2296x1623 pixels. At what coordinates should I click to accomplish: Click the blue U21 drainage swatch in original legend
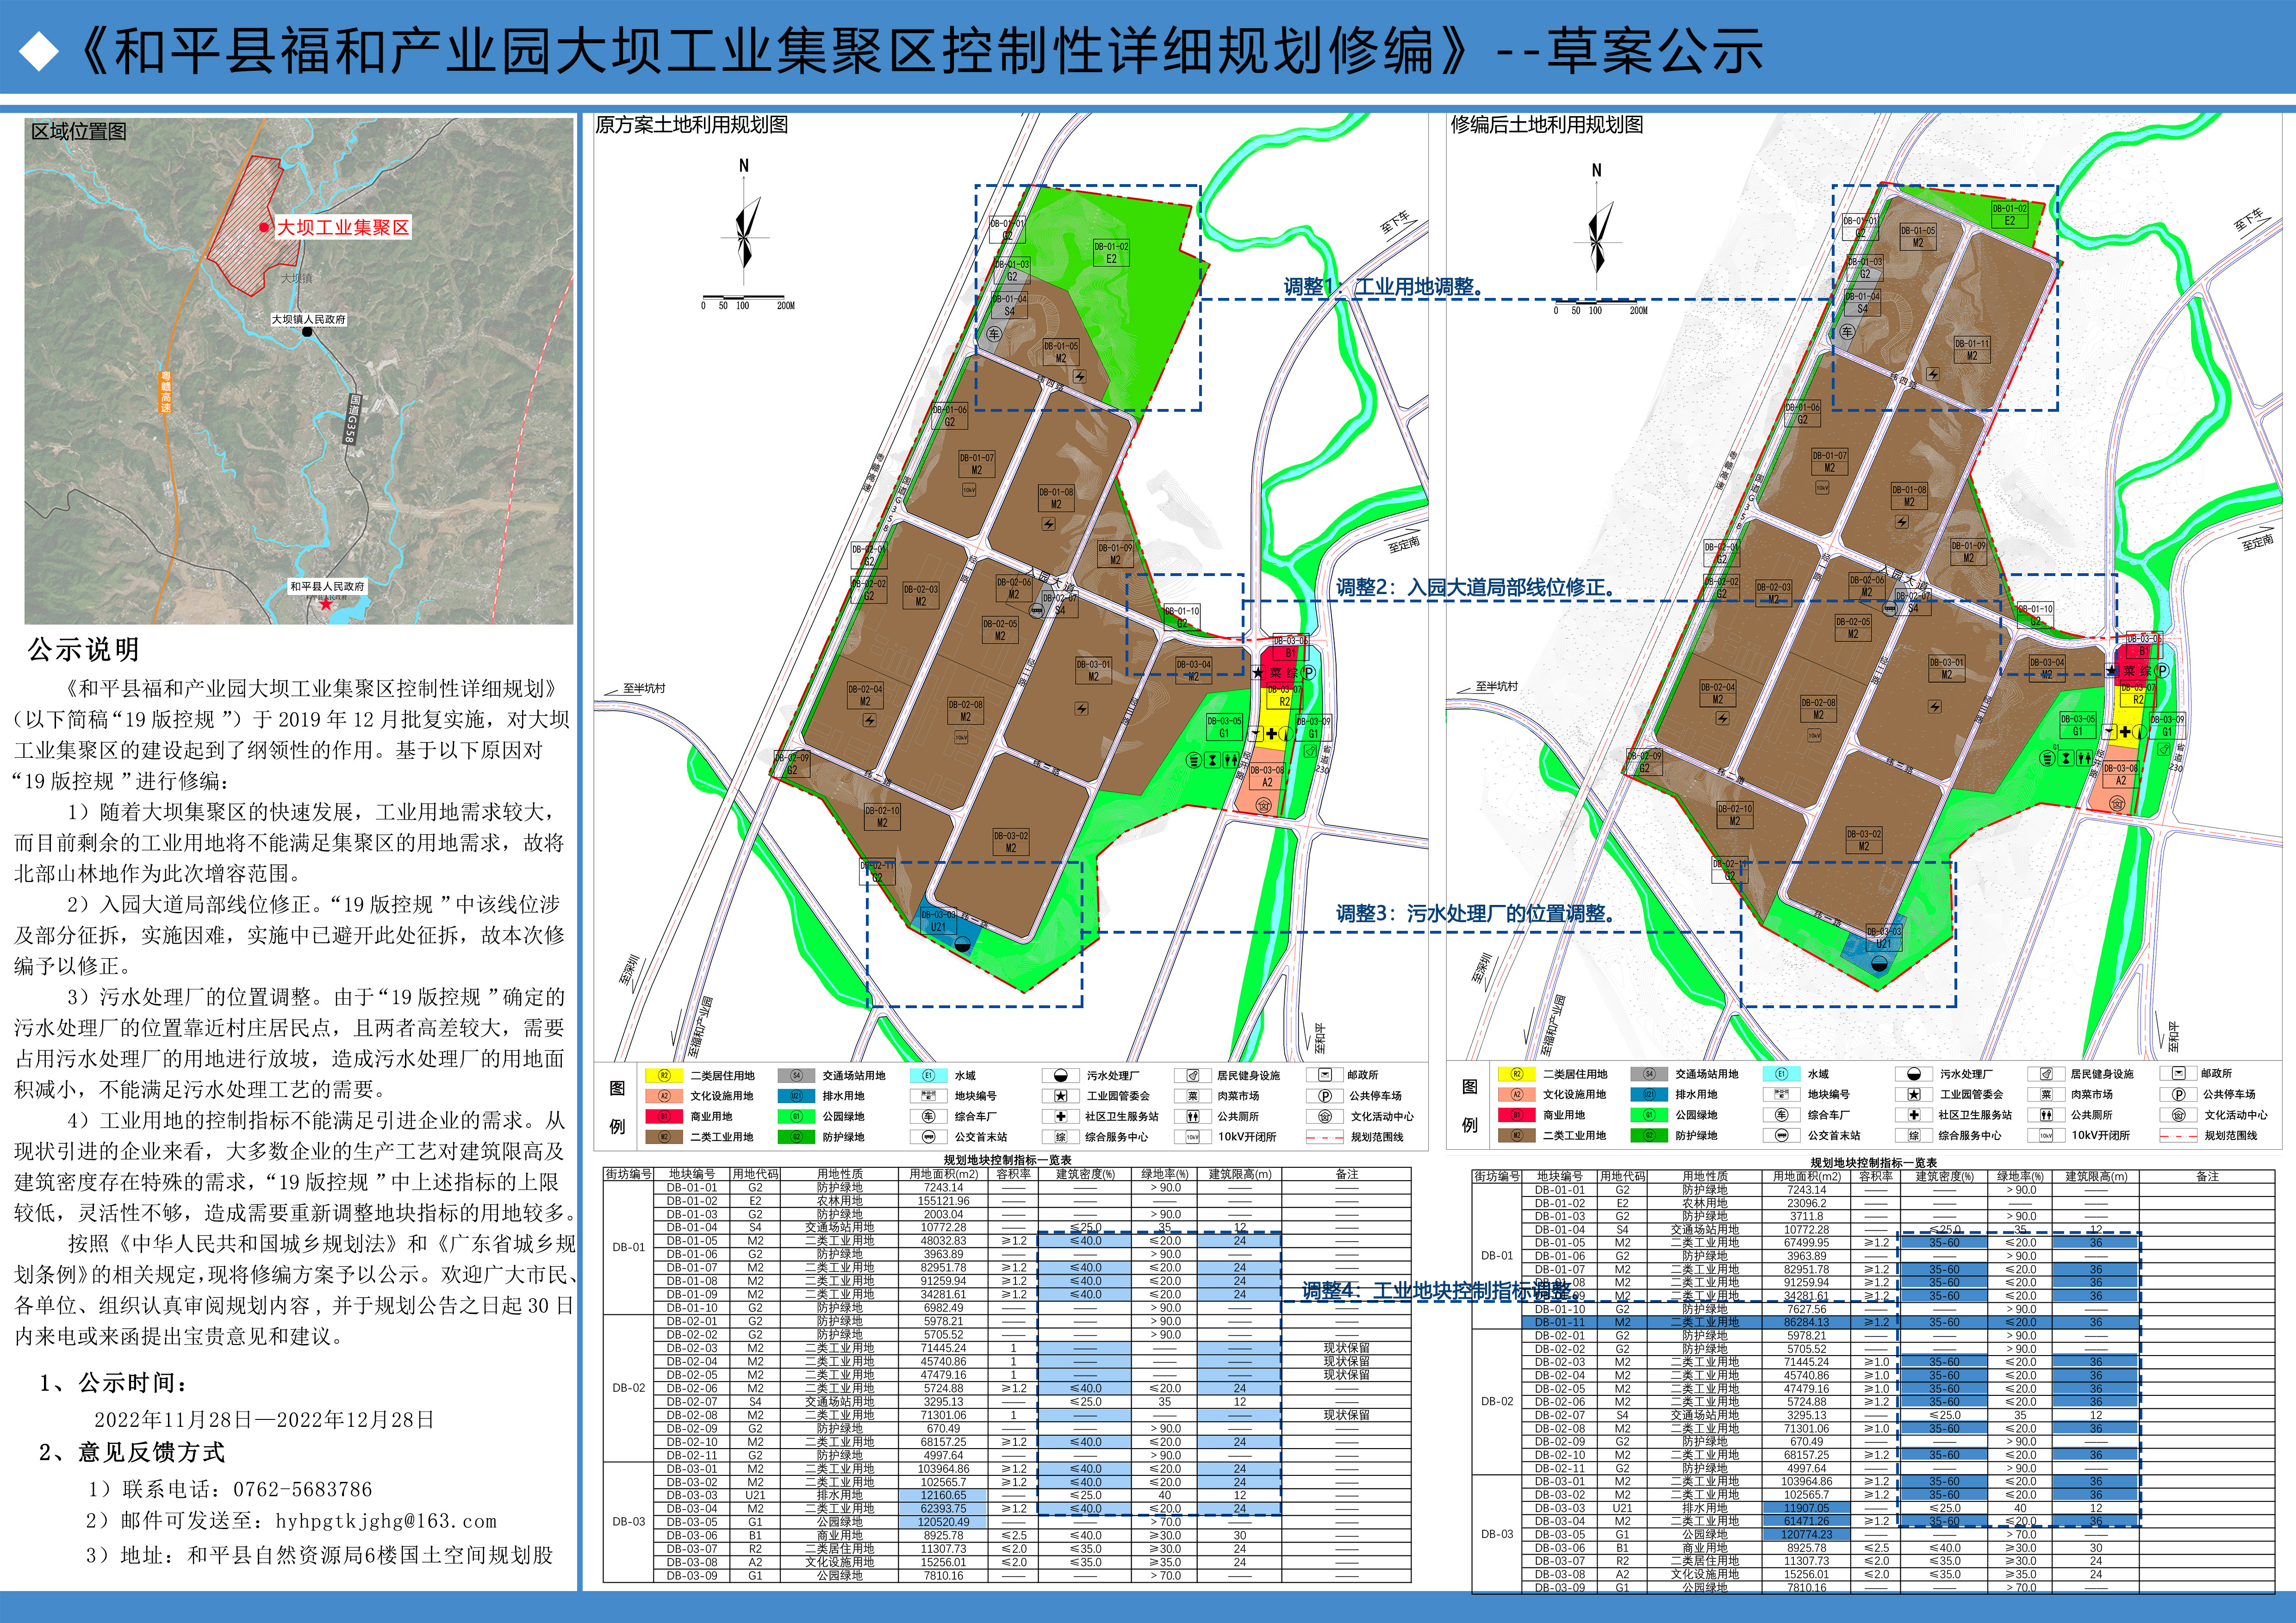[x=796, y=1096]
